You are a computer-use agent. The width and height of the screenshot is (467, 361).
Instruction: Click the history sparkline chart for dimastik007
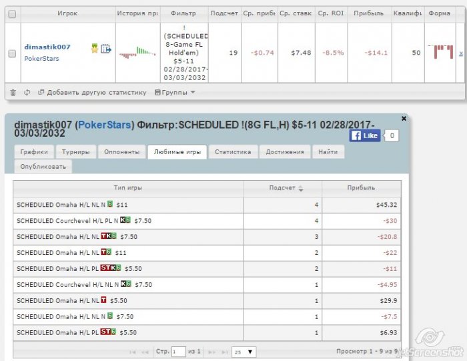pyautogui.click(x=137, y=53)
